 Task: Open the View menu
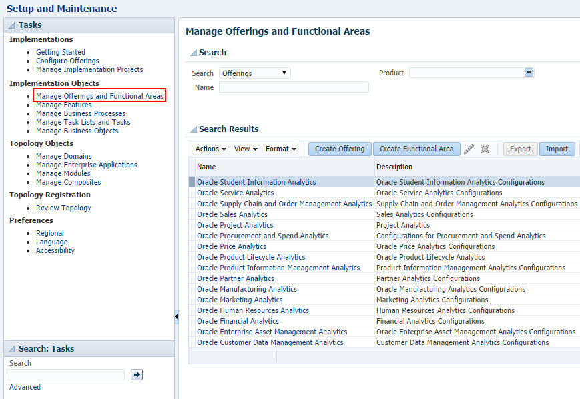(246, 149)
